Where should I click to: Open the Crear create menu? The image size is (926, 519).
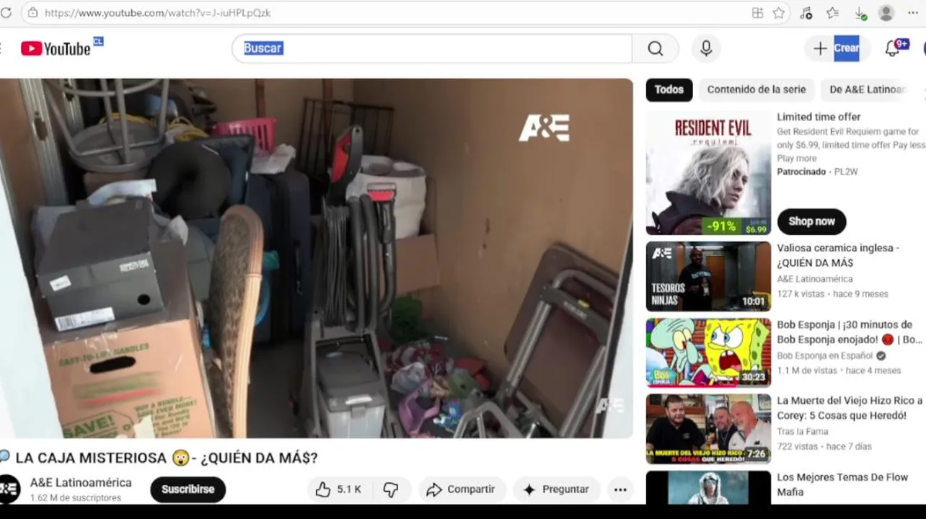click(837, 48)
